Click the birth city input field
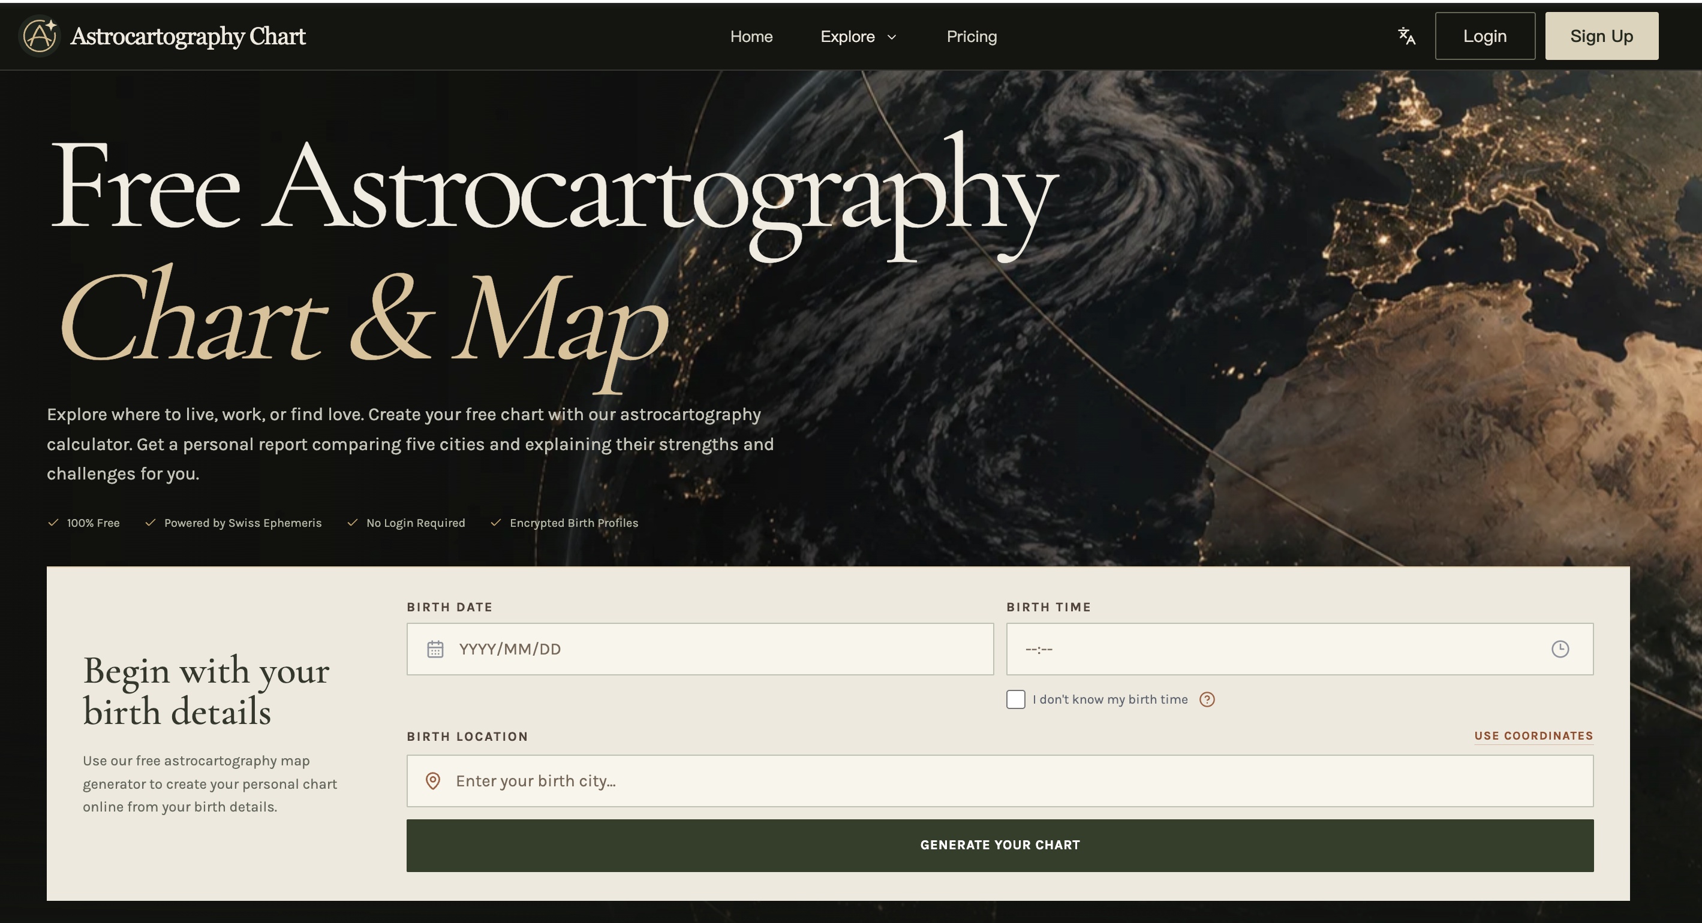This screenshot has height=923, width=1702. click(1000, 781)
